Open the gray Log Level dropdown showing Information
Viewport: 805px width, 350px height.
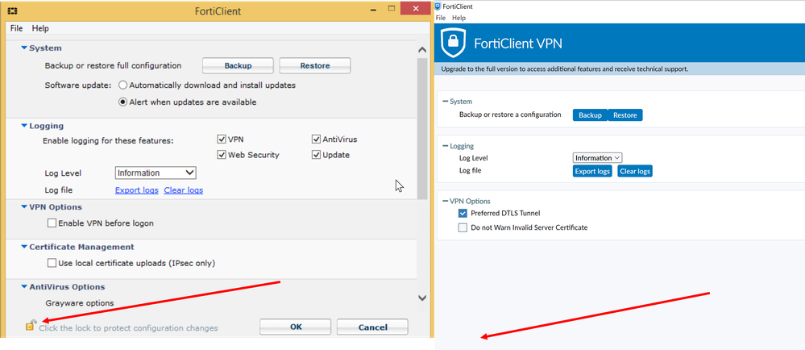click(x=156, y=173)
